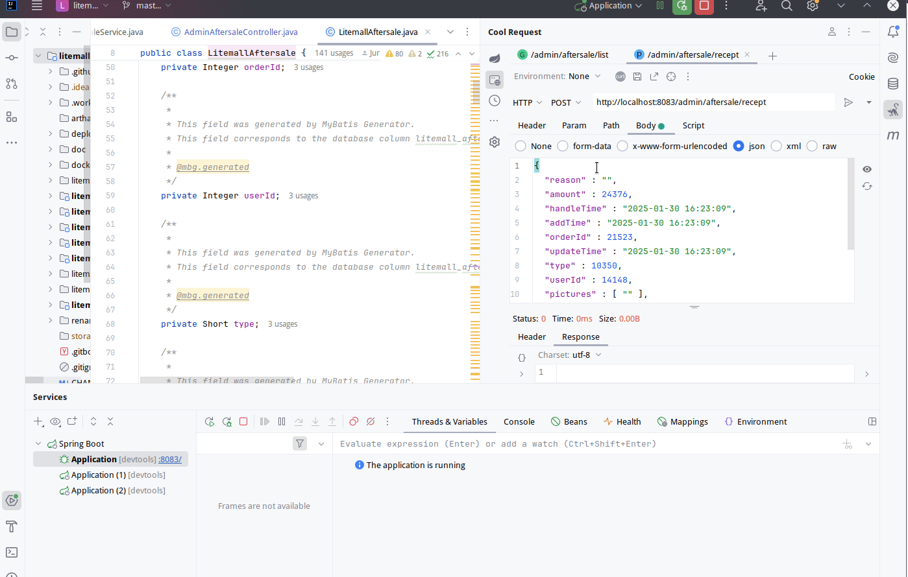Stop the application in Services toolbar

[243, 421]
